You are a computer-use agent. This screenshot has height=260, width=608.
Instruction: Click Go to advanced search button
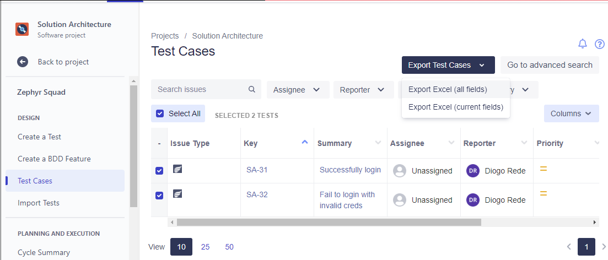click(x=550, y=65)
